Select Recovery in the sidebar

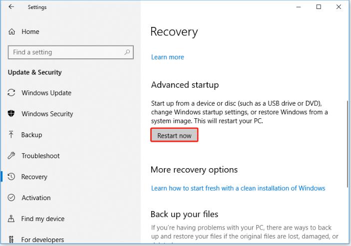(34, 177)
